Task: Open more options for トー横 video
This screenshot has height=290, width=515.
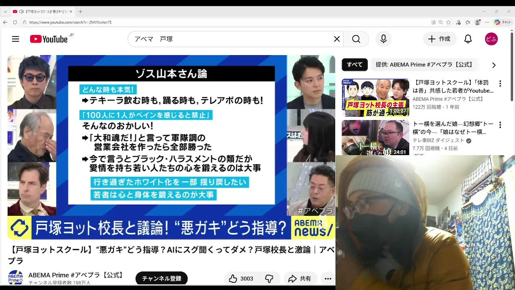Action: click(500, 125)
